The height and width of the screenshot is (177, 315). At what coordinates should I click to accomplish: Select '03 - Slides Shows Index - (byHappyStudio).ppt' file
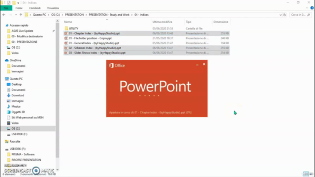click(147, 53)
